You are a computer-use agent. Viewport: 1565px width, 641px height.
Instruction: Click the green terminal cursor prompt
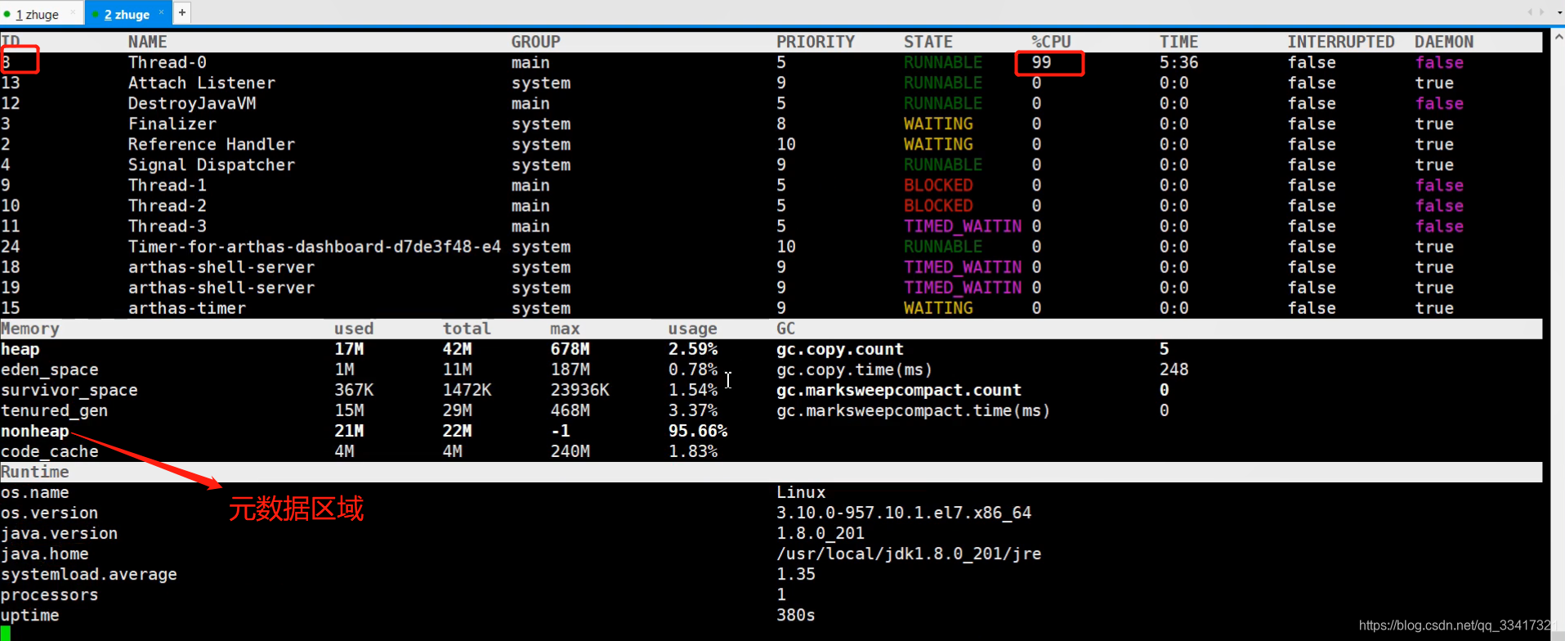tap(5, 634)
